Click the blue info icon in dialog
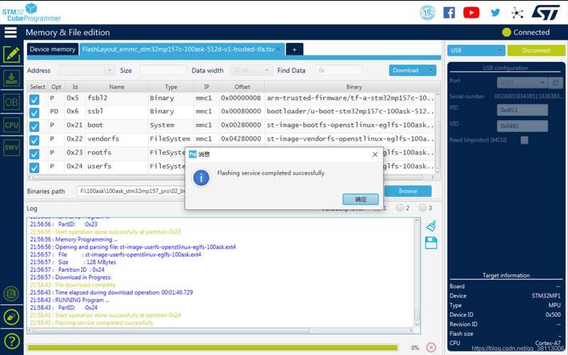This screenshot has width=568, height=355. coord(201,178)
